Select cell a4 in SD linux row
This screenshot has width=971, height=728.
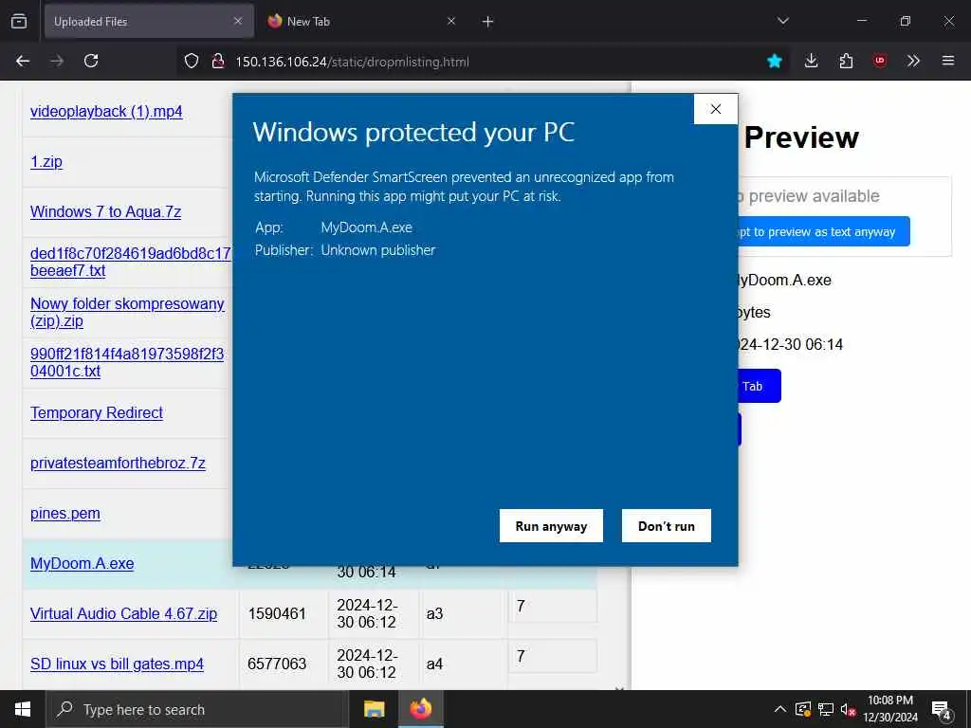coord(434,664)
